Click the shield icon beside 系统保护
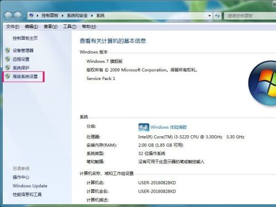276x207 pixels. coord(8,67)
